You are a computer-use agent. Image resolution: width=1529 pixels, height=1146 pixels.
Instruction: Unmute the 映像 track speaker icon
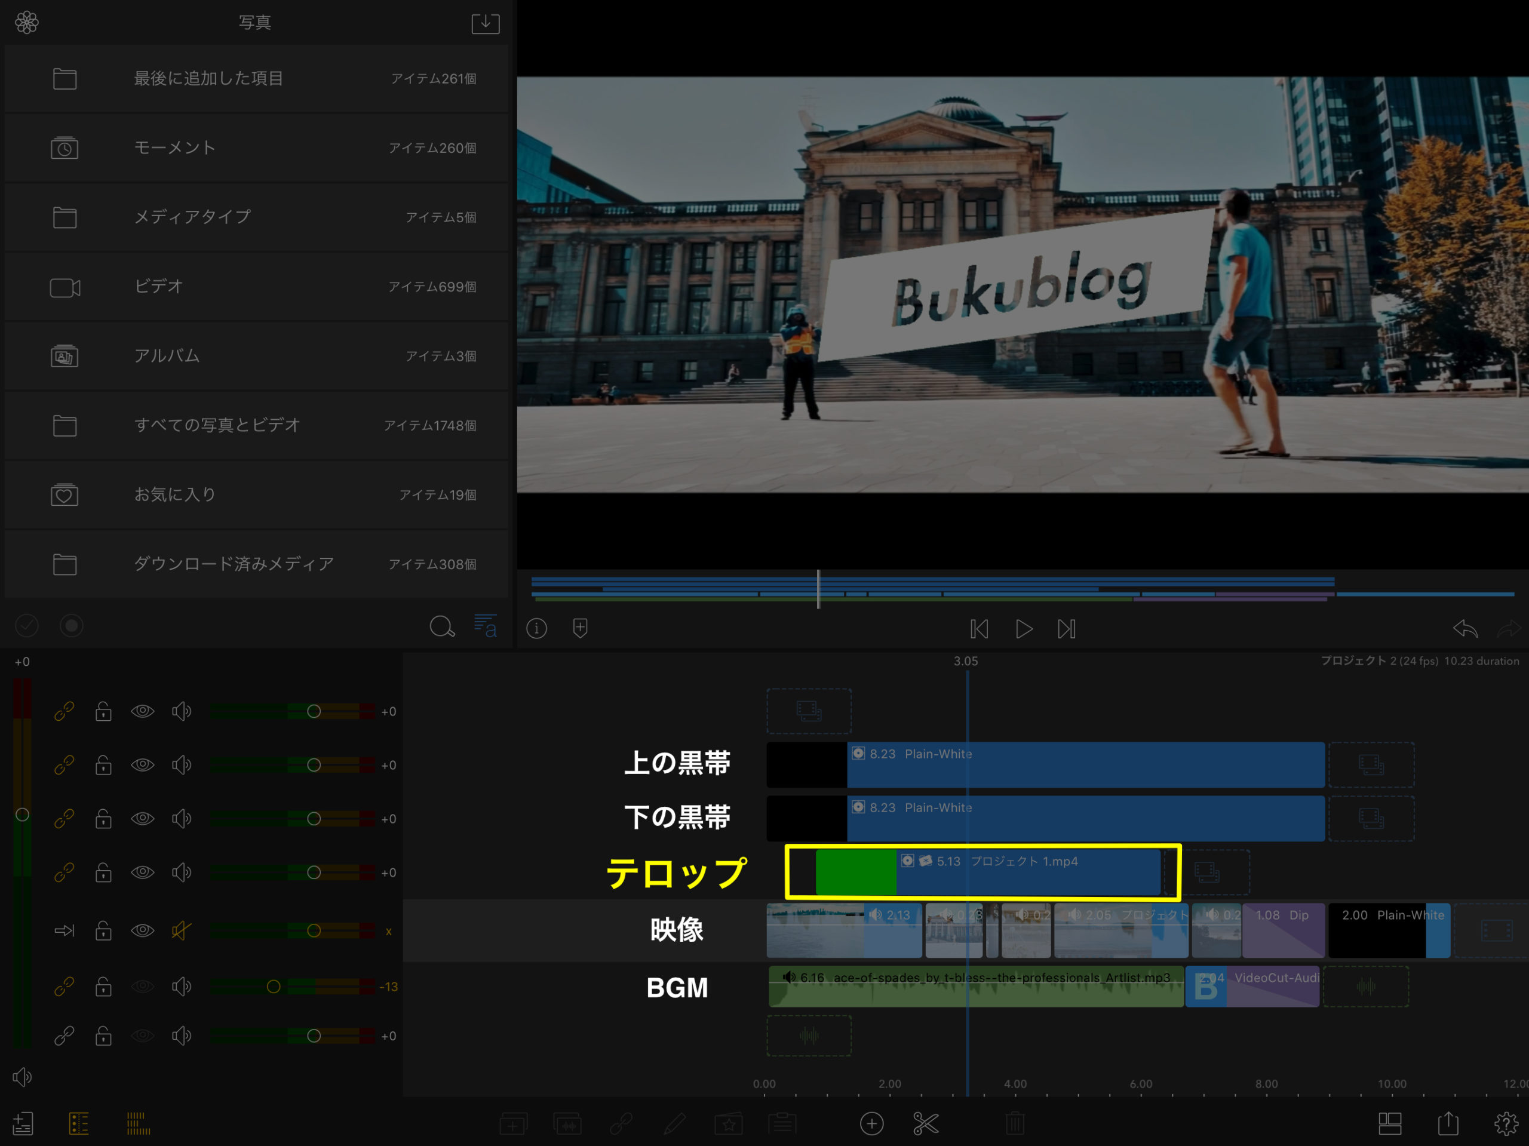point(181,931)
